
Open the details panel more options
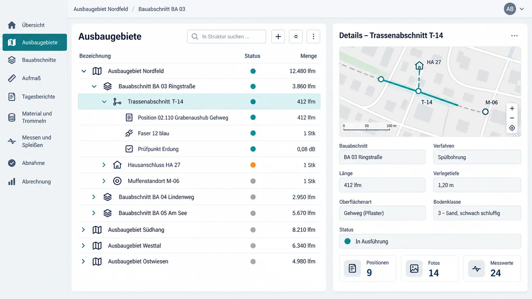514,36
